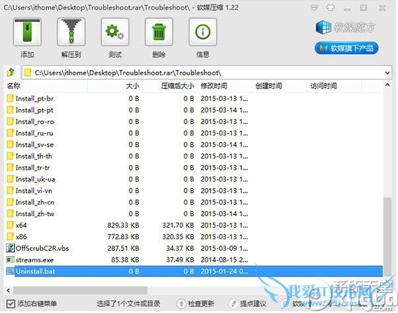Go up one folder with green arrow

pos(11,73)
